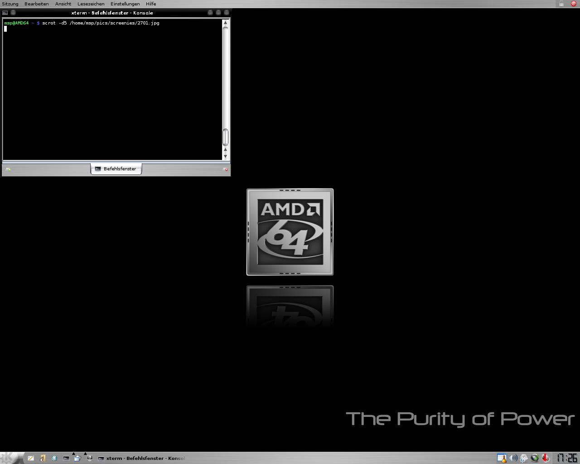The image size is (580, 464).
Task: Expand the arrow above the folder panel icon
Action: coord(73,454)
